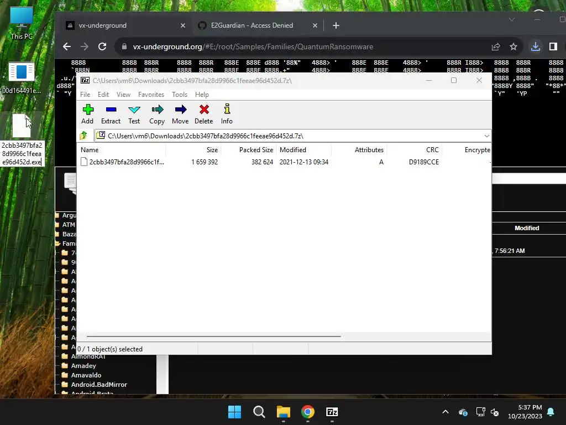566x425 pixels.
Task: Click the 2cbb3497bfa2...exe file name edit box
Action: pos(22,154)
